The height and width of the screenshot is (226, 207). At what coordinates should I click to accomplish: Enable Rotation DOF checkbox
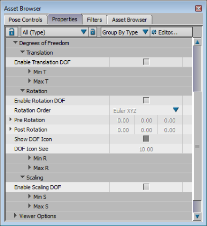click(146, 100)
